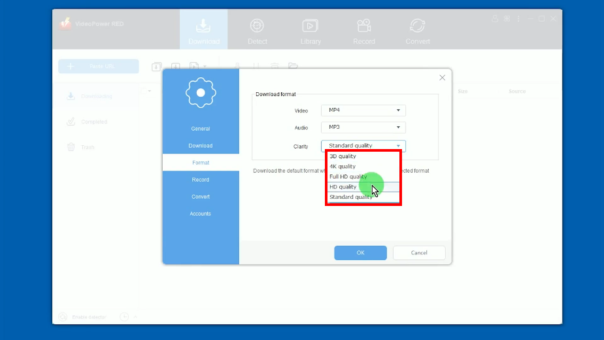Close the settings dialog with X

click(442, 78)
